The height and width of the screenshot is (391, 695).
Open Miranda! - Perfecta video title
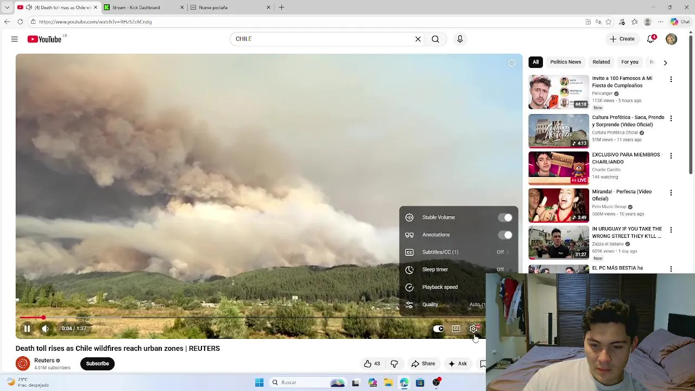click(x=622, y=195)
